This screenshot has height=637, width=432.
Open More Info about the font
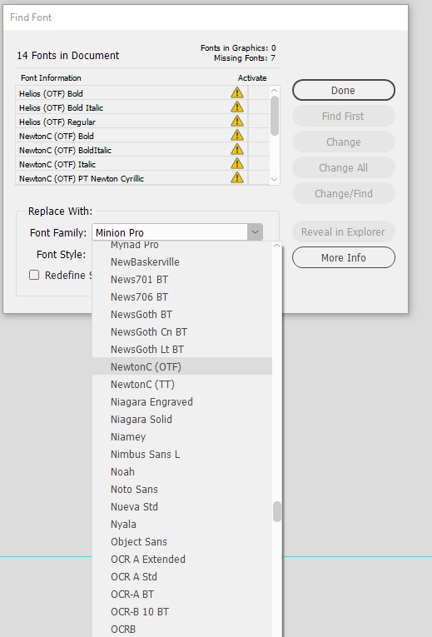[x=344, y=257]
